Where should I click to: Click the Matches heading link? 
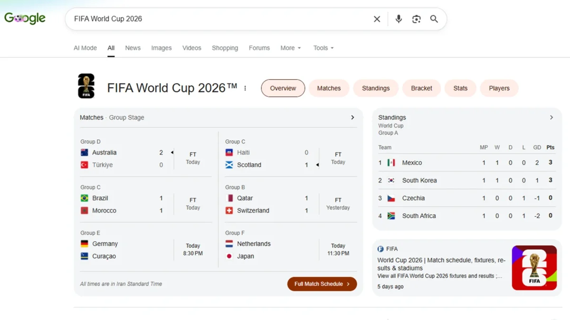point(92,118)
